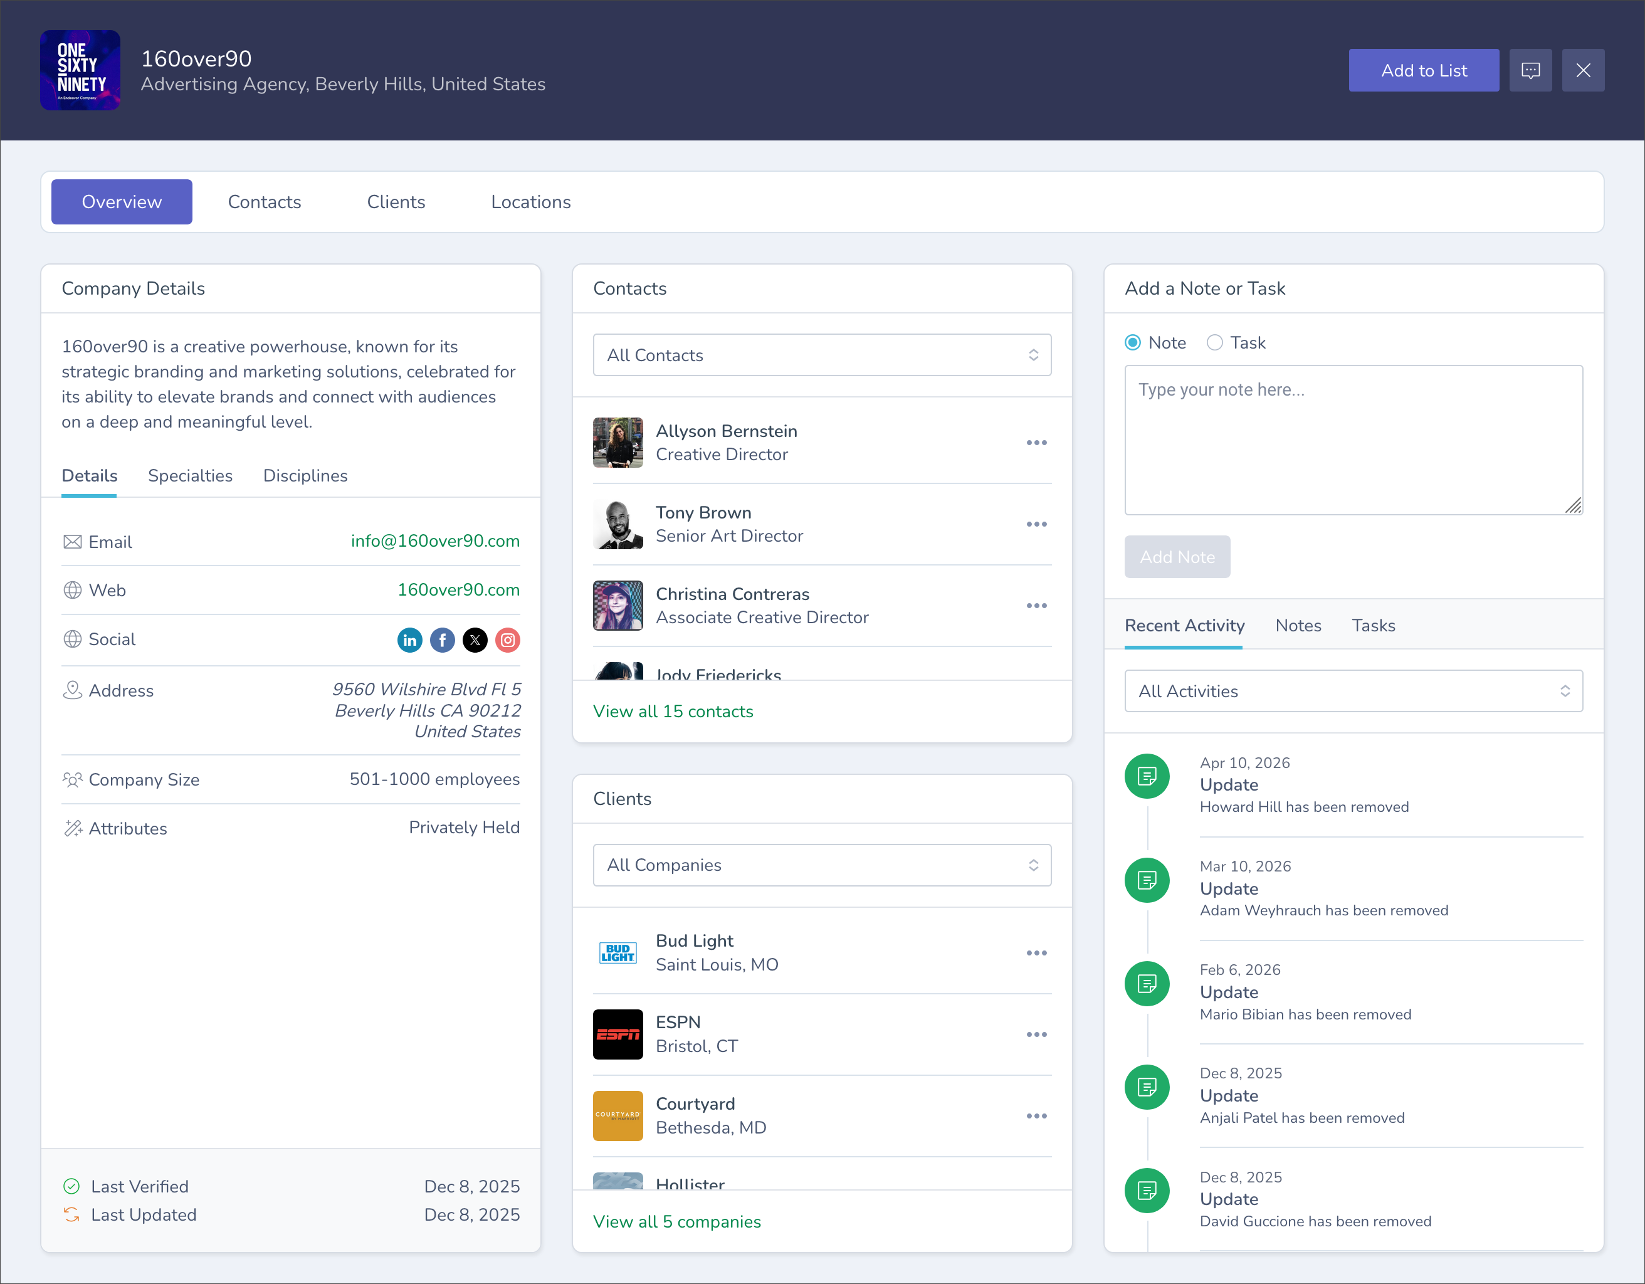Click the Apr 10, 2026 update icon
This screenshot has width=1645, height=1284.
pyautogui.click(x=1147, y=776)
